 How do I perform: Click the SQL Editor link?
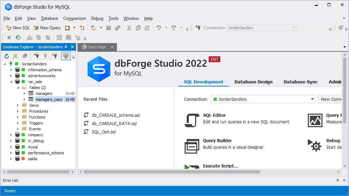click(x=214, y=115)
